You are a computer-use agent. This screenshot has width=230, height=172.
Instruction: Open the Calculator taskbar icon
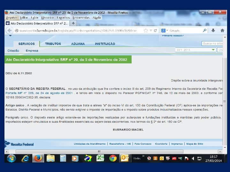63,158
